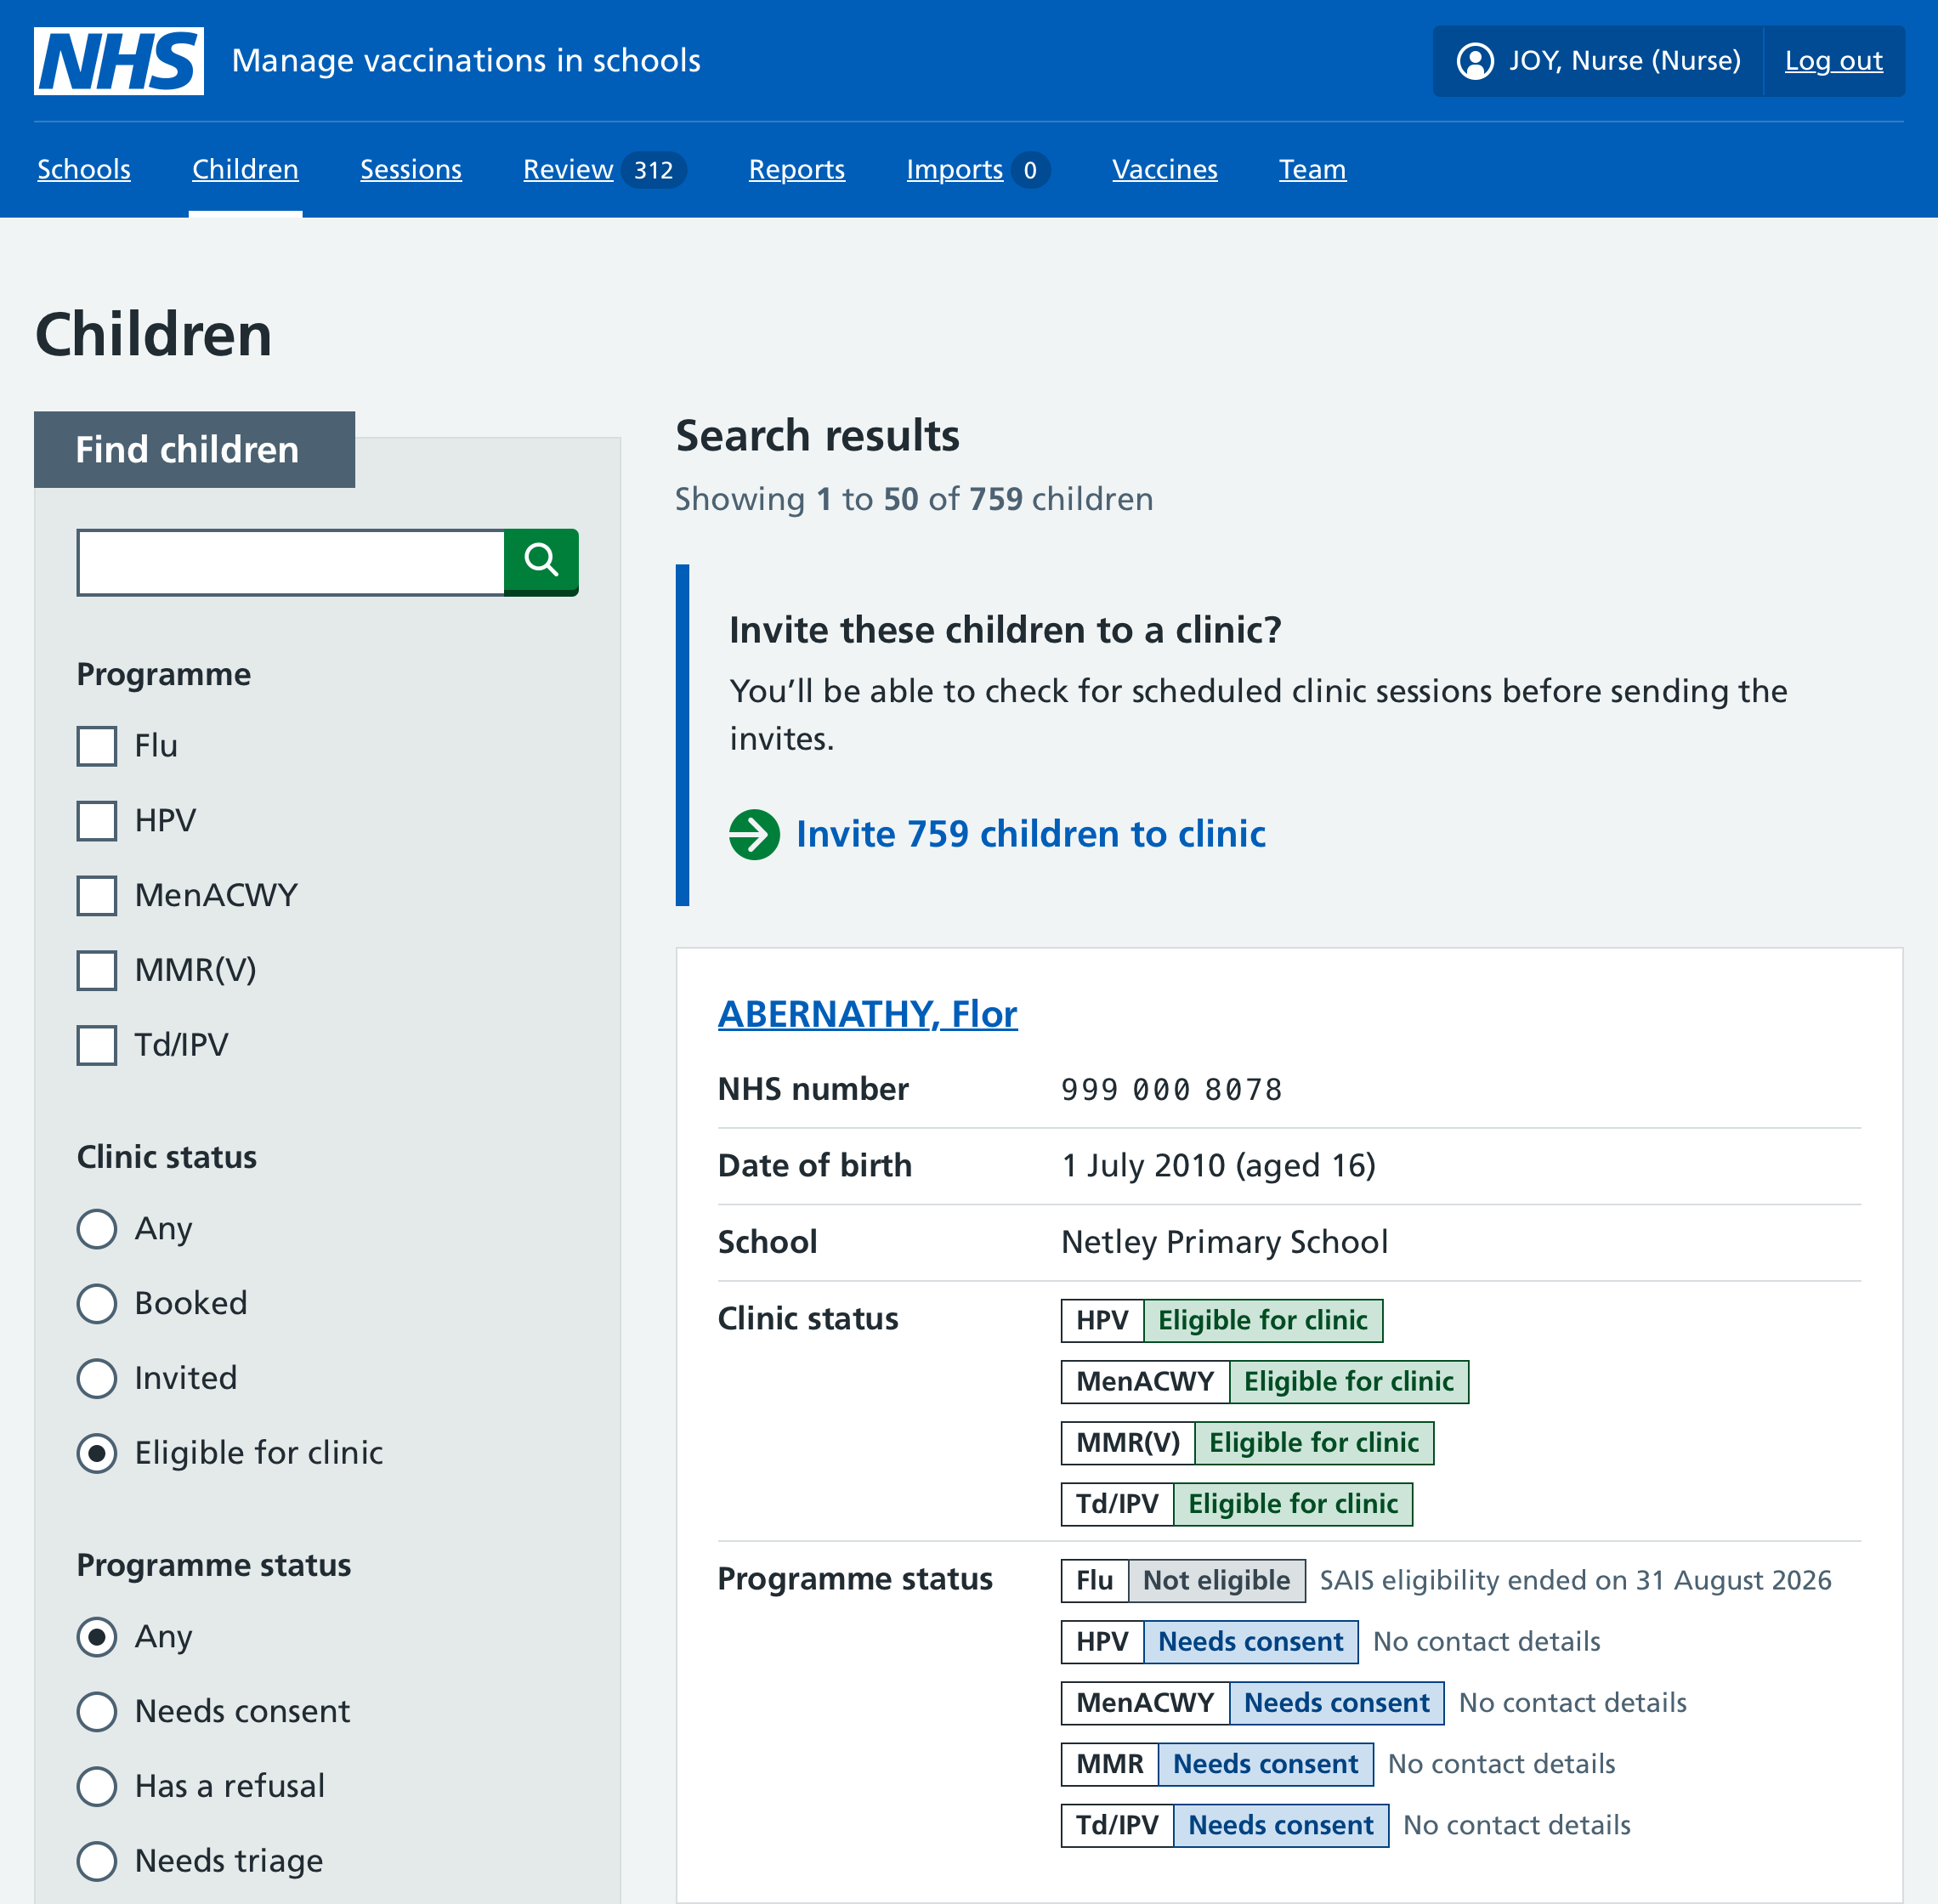Click NHS number 999 000 8078
The image size is (1938, 1904).
(1171, 1089)
